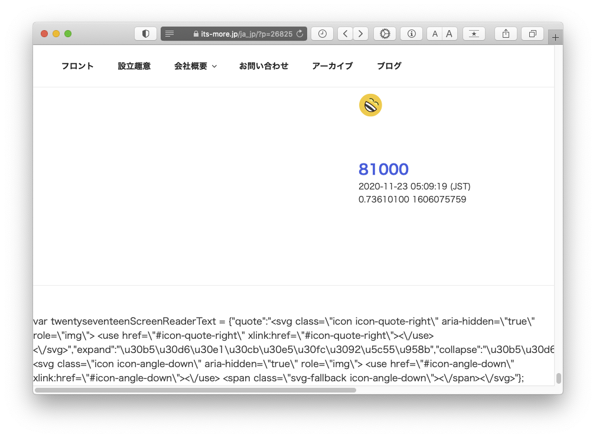The width and height of the screenshot is (596, 438).
Task: Open the 81000 post link
Action: 383,169
